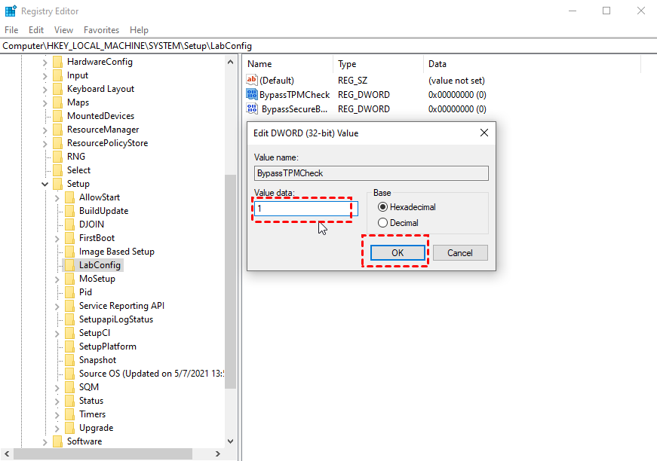The width and height of the screenshot is (657, 461).
Task: Click the Select folder icon
Action: [x=58, y=170]
